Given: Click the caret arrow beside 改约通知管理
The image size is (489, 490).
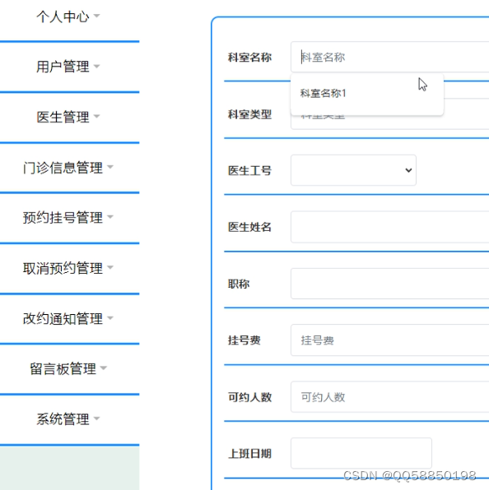Looking at the screenshot, I should coord(110,318).
